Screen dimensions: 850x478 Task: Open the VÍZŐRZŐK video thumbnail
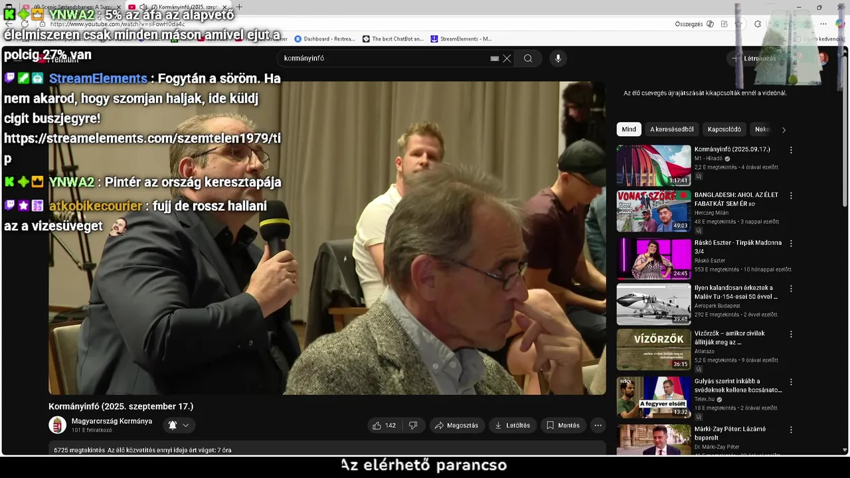point(653,350)
